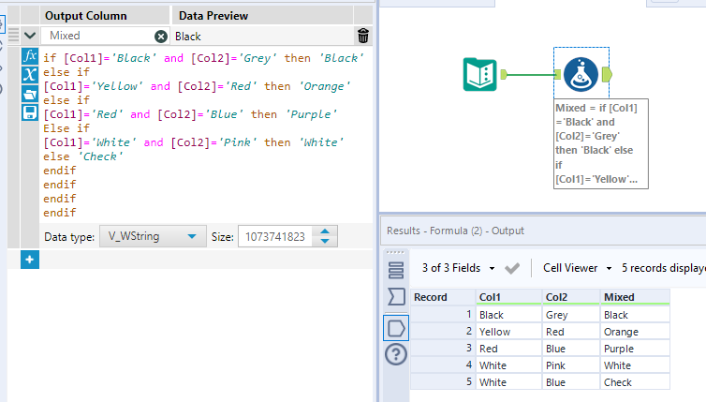The height and width of the screenshot is (402, 706).
Task: Select the Purple cell in Mixed column
Action: click(635, 349)
